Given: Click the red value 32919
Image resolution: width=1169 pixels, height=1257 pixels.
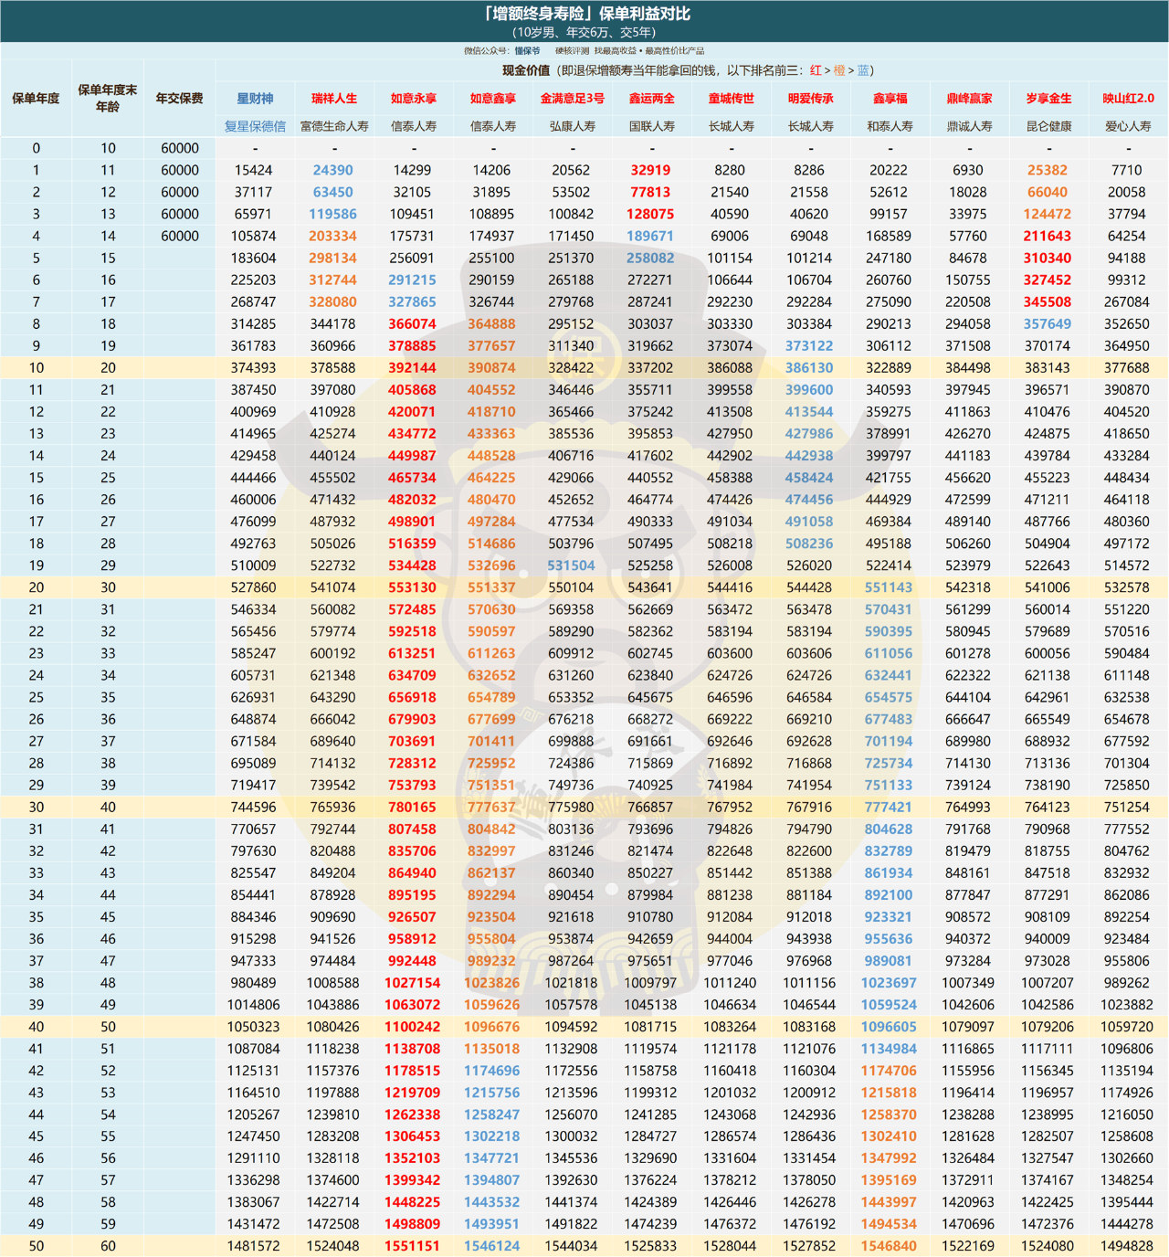Looking at the screenshot, I should point(650,170).
